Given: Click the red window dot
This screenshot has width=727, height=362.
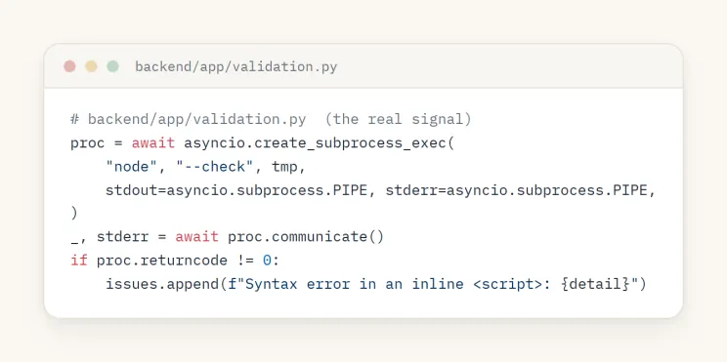Looking at the screenshot, I should click(69, 66).
